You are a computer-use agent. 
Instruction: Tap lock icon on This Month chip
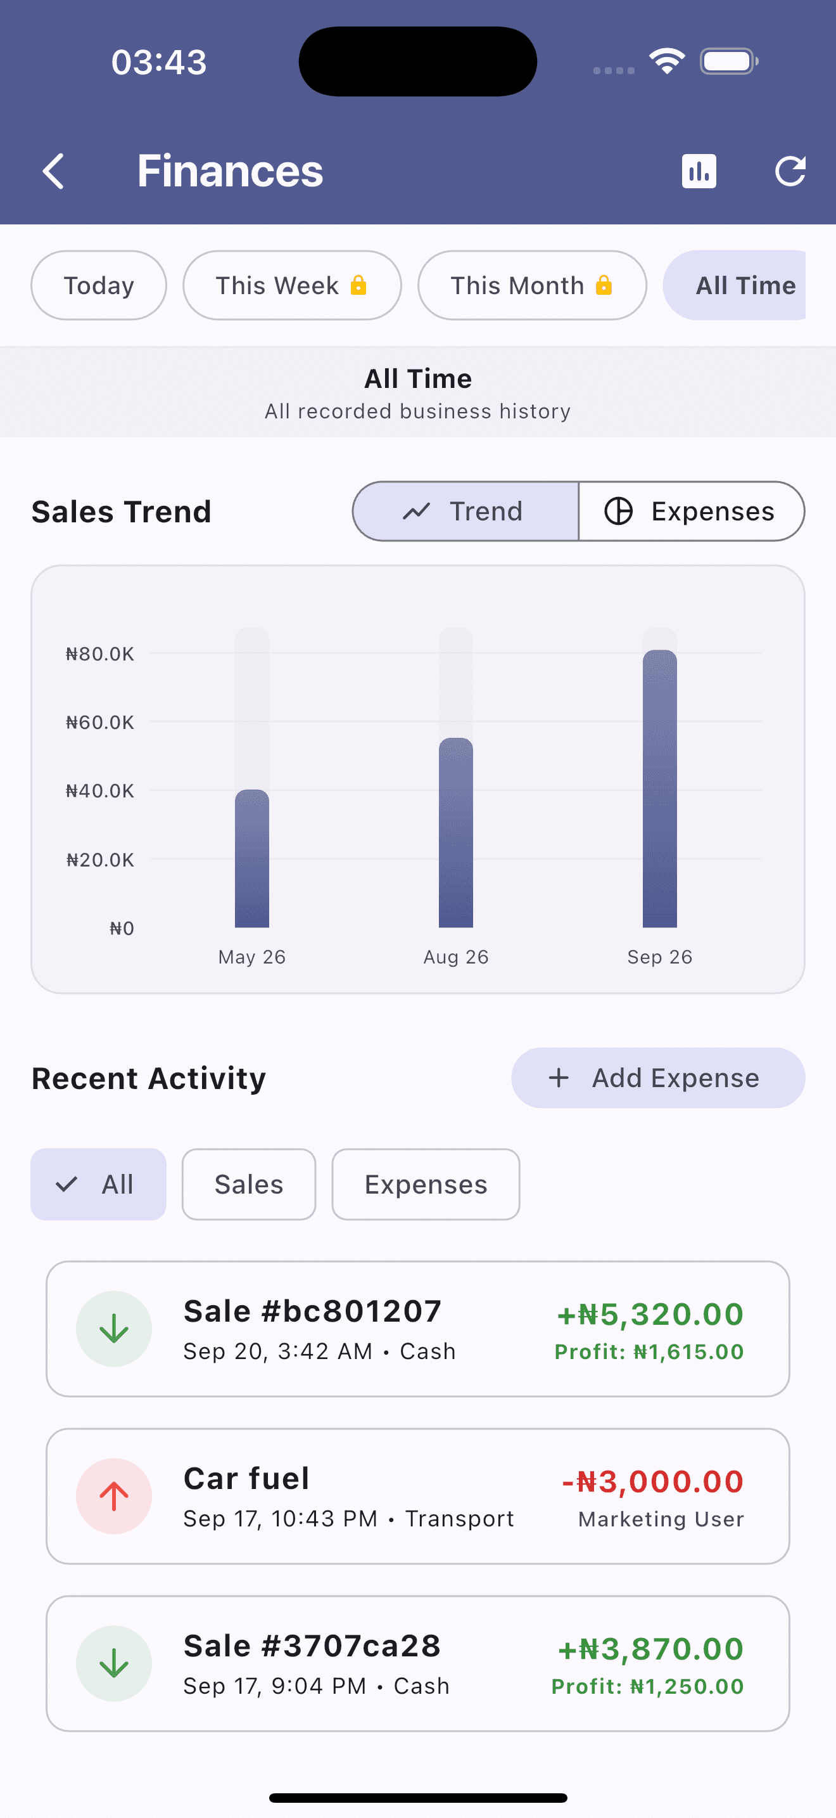pyautogui.click(x=604, y=285)
